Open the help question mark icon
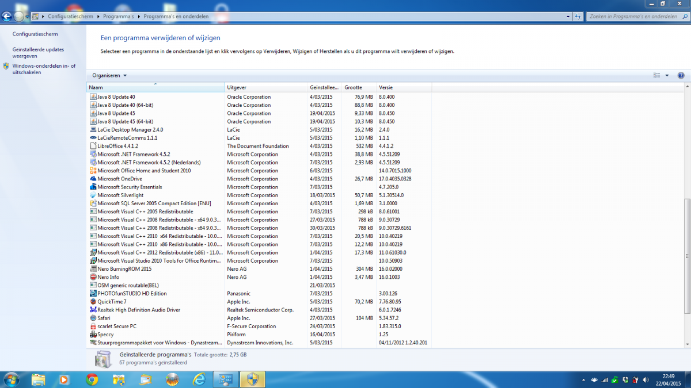The width and height of the screenshot is (691, 388). pos(681,75)
